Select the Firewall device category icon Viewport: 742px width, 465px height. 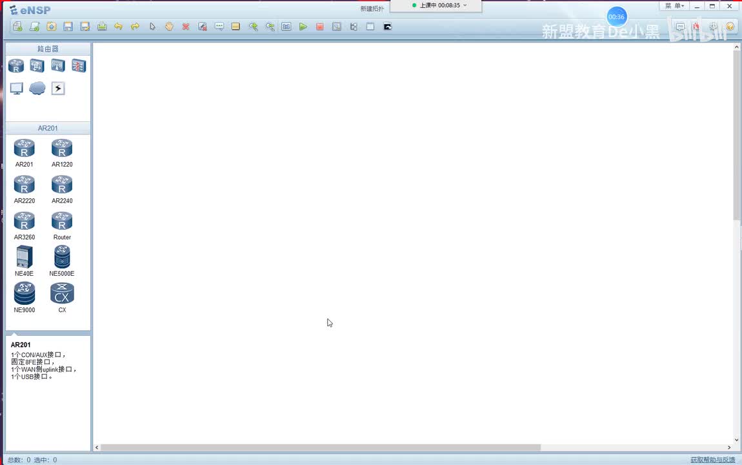click(x=79, y=66)
